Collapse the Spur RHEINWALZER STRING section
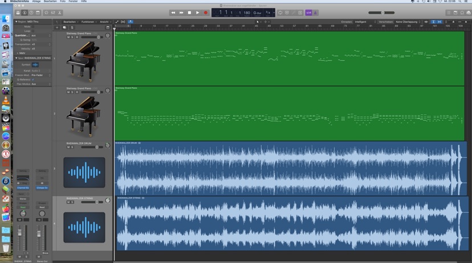 (17, 58)
